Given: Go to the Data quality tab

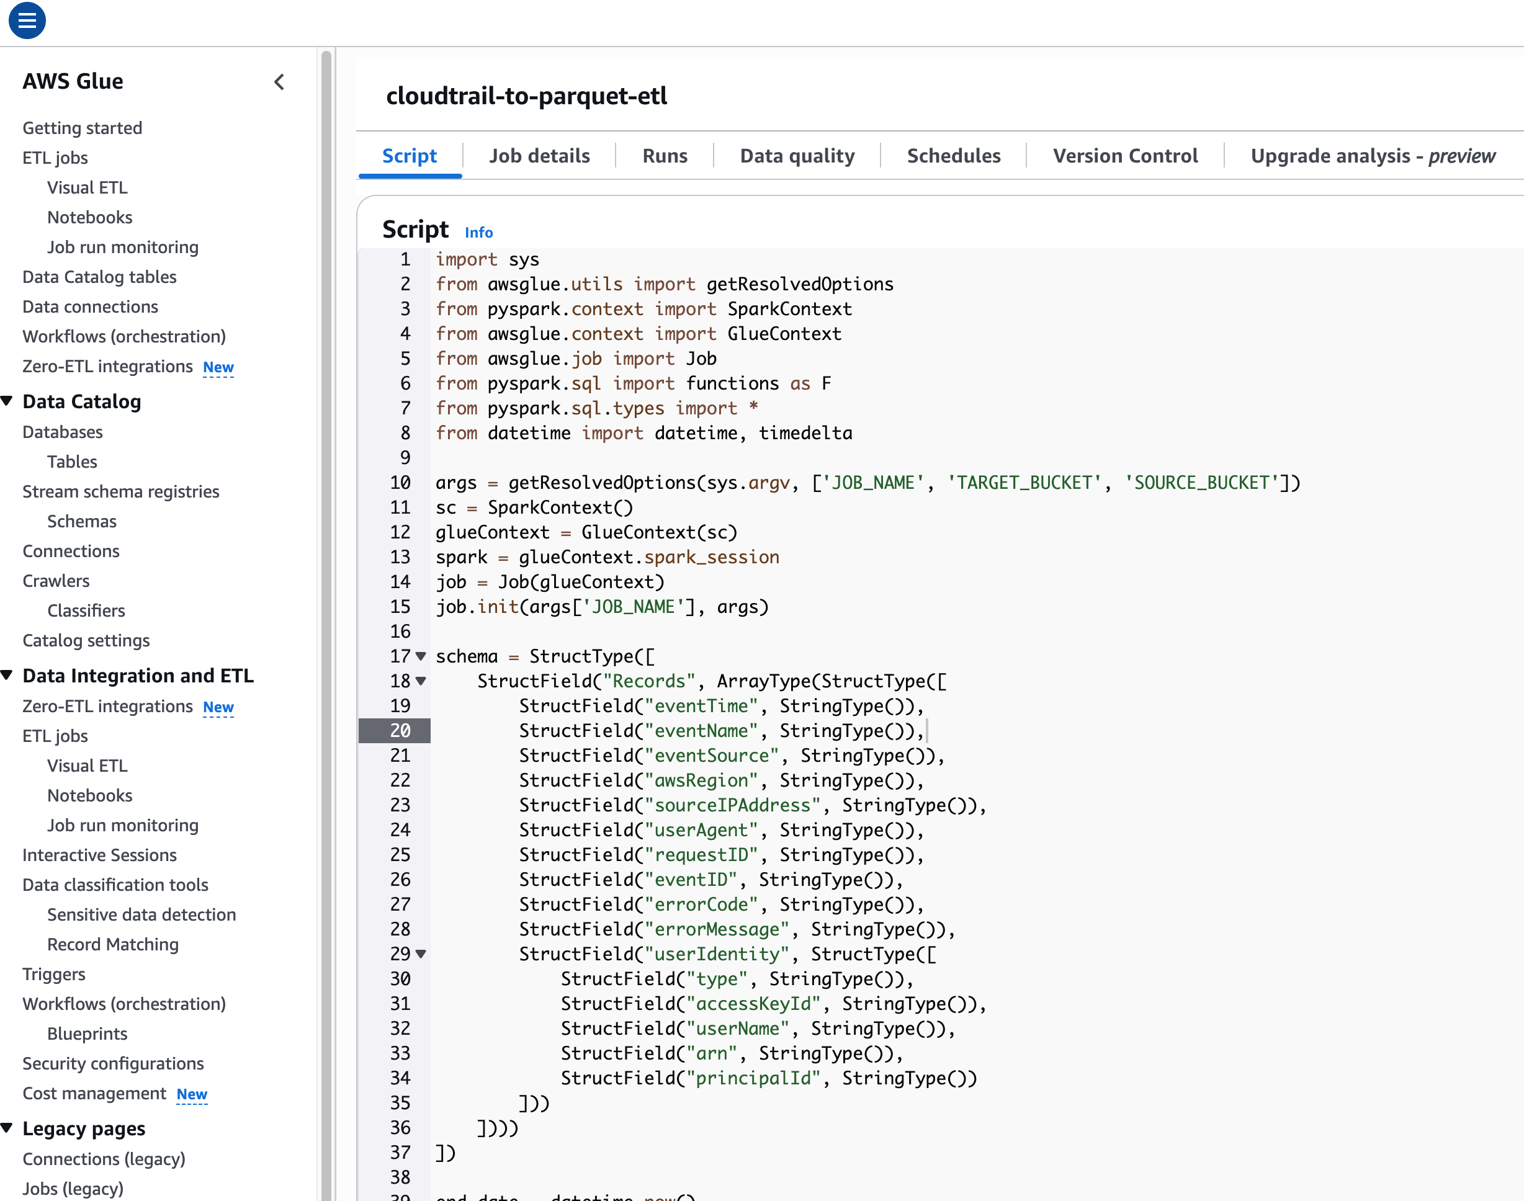Looking at the screenshot, I should point(797,156).
